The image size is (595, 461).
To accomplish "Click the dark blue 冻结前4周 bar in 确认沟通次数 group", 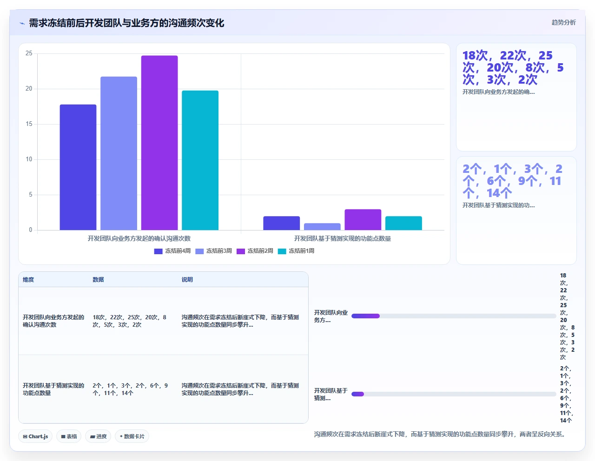I will click(78, 167).
